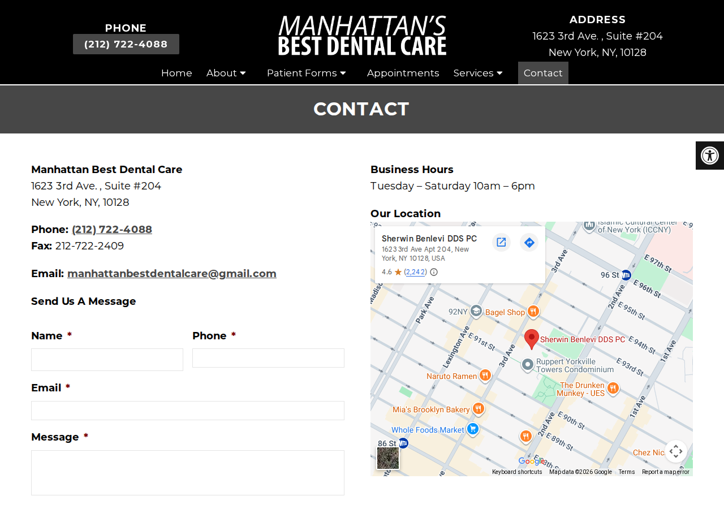724x509 pixels.
Task: Focus the Name input field
Action: [x=107, y=360]
